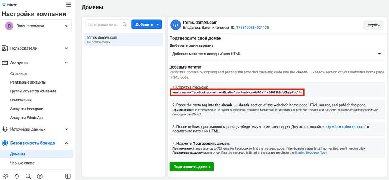Image resolution: width=389 pixels, height=180 pixels.
Task: Click the domain code icon beside forms.domen.com
Action: [175, 25]
